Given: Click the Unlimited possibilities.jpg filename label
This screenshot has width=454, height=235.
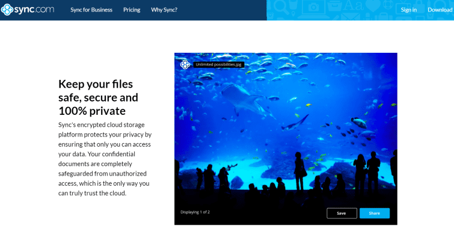Looking at the screenshot, I should tap(219, 64).
